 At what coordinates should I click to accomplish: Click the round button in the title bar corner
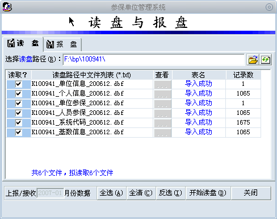(x=269, y=7)
